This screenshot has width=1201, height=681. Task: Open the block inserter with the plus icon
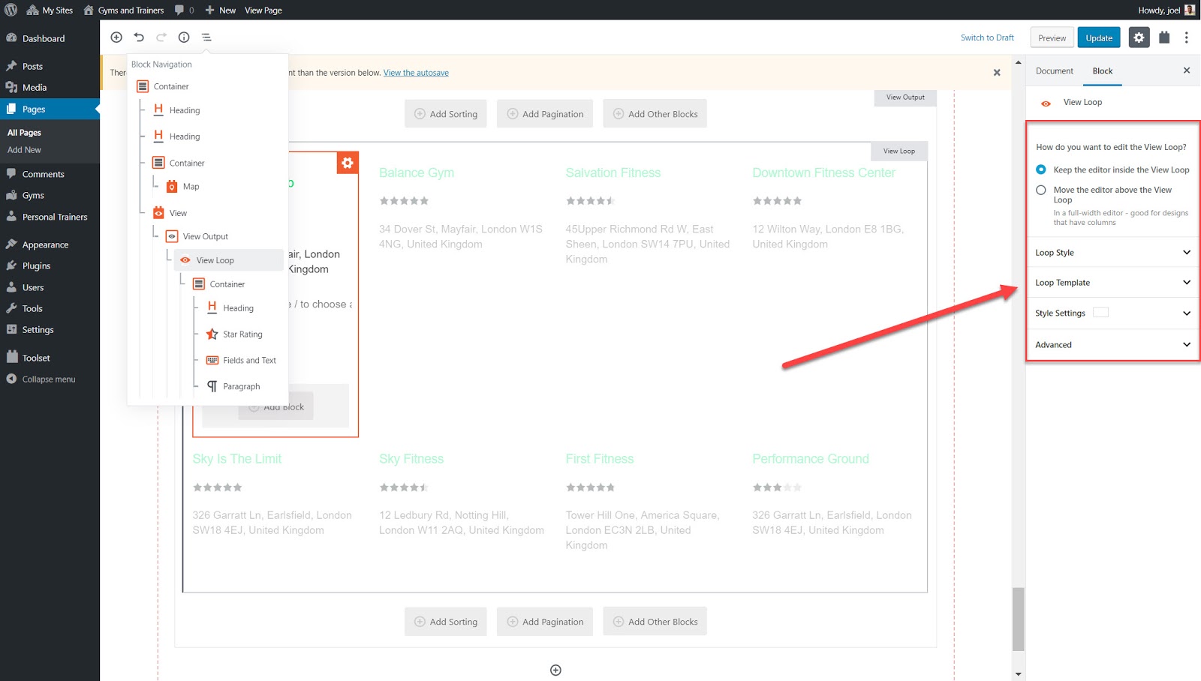click(116, 37)
